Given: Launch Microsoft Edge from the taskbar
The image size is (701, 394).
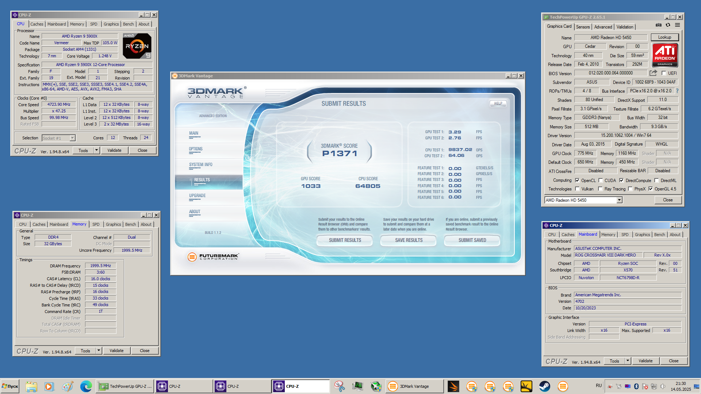Looking at the screenshot, I should pyautogui.click(x=86, y=386).
